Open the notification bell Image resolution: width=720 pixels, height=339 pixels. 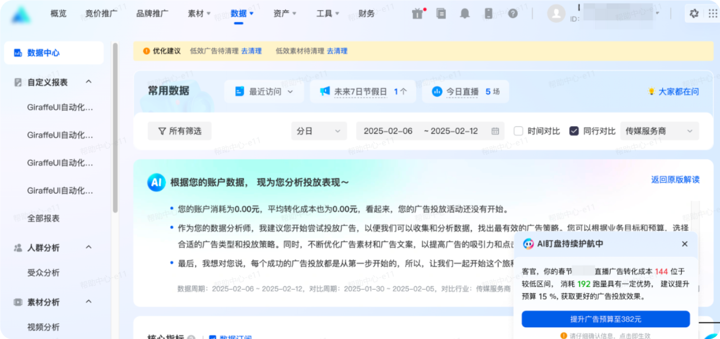click(x=465, y=13)
